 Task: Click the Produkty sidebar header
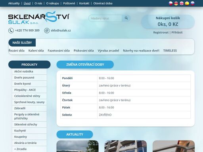coord(29,65)
